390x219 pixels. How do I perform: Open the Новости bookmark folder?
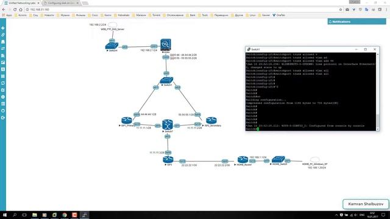47,15
